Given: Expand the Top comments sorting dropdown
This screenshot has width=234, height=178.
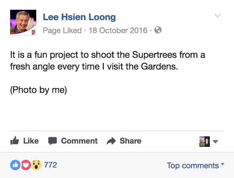Looking at the screenshot, I should tap(195, 165).
